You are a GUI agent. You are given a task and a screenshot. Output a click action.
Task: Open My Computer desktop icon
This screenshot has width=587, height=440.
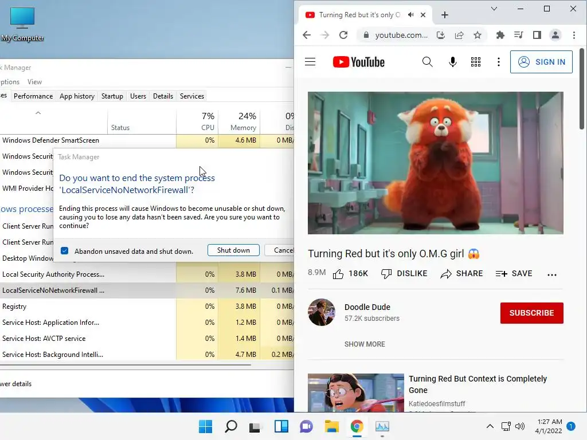pyautogui.click(x=22, y=23)
